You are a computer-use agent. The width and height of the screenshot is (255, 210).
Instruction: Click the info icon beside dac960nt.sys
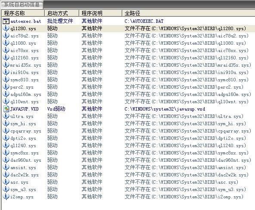6,160
